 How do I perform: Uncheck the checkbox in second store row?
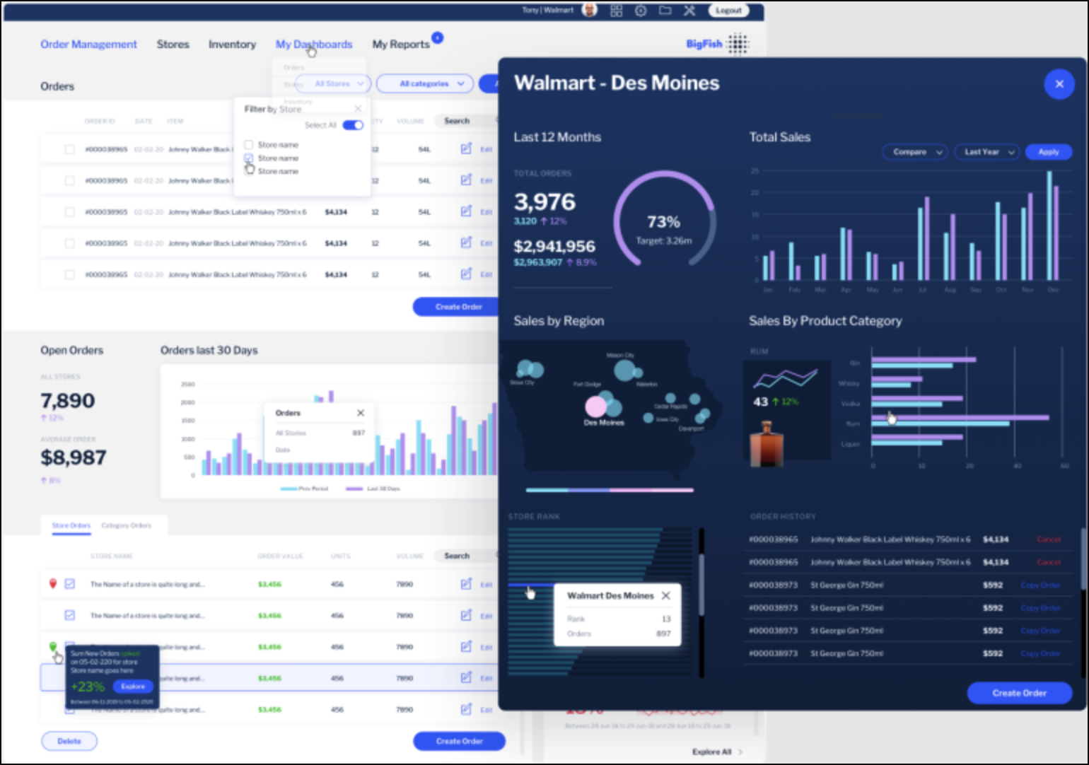tap(69, 615)
